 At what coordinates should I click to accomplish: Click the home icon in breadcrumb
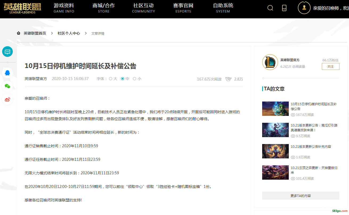pos(18,33)
